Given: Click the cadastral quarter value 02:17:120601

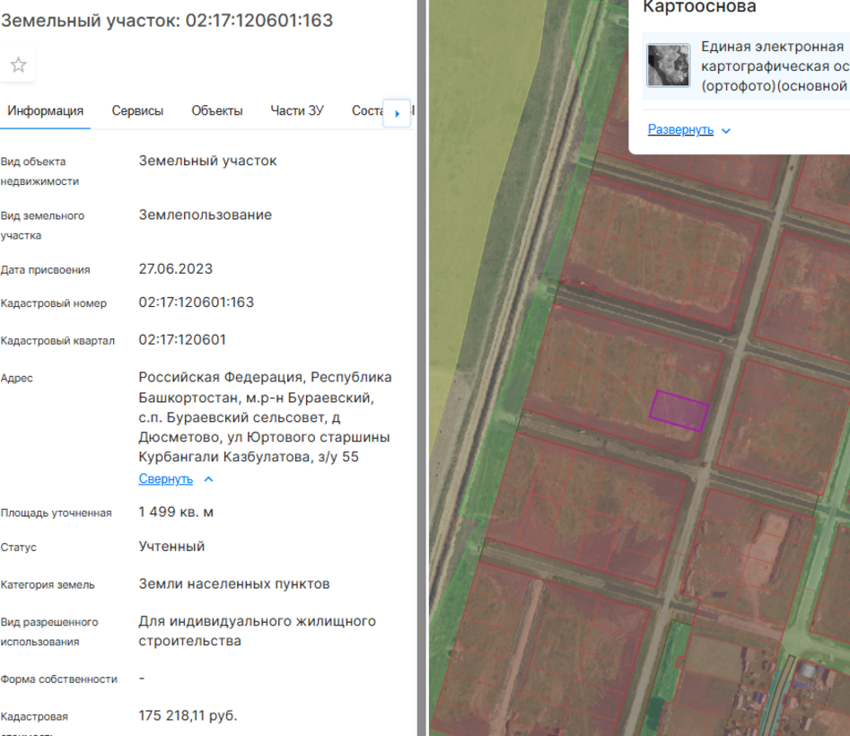Looking at the screenshot, I should [x=182, y=340].
